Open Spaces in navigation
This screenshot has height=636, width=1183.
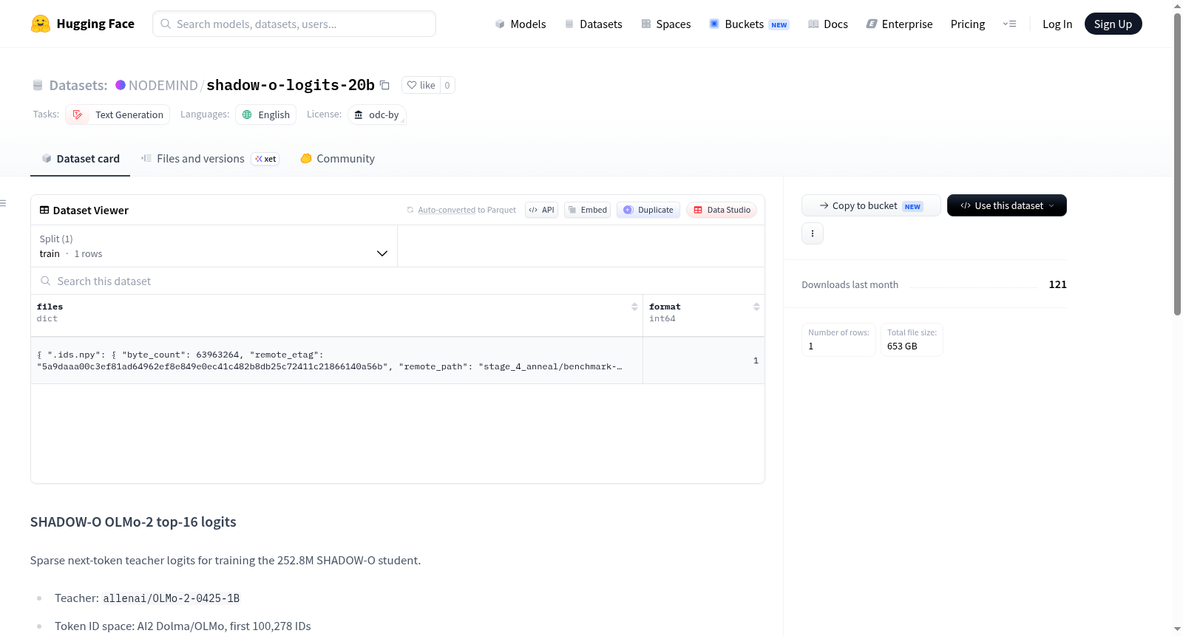click(x=666, y=24)
